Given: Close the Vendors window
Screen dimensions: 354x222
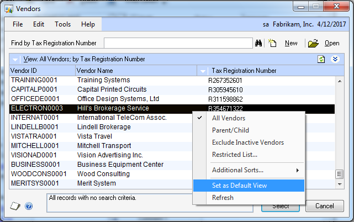Looking at the screenshot, I should coord(336,6).
